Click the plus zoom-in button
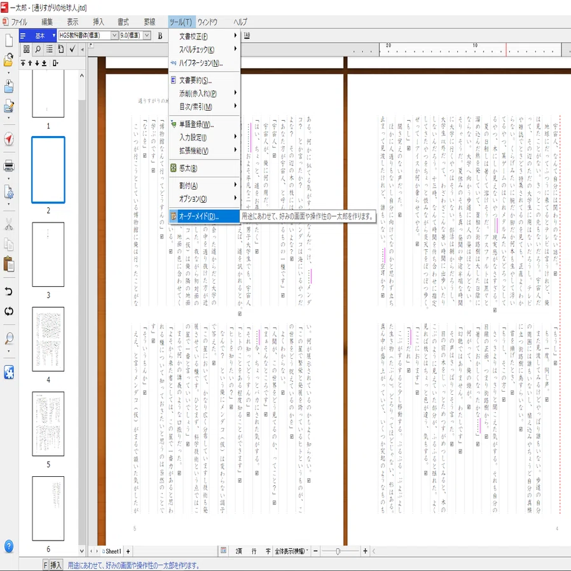Image resolution: width=571 pixels, height=571 pixels. [365, 551]
